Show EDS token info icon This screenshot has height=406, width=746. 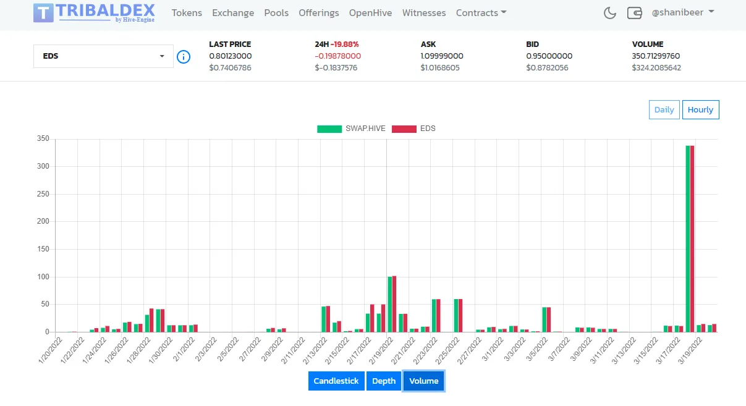(x=184, y=56)
